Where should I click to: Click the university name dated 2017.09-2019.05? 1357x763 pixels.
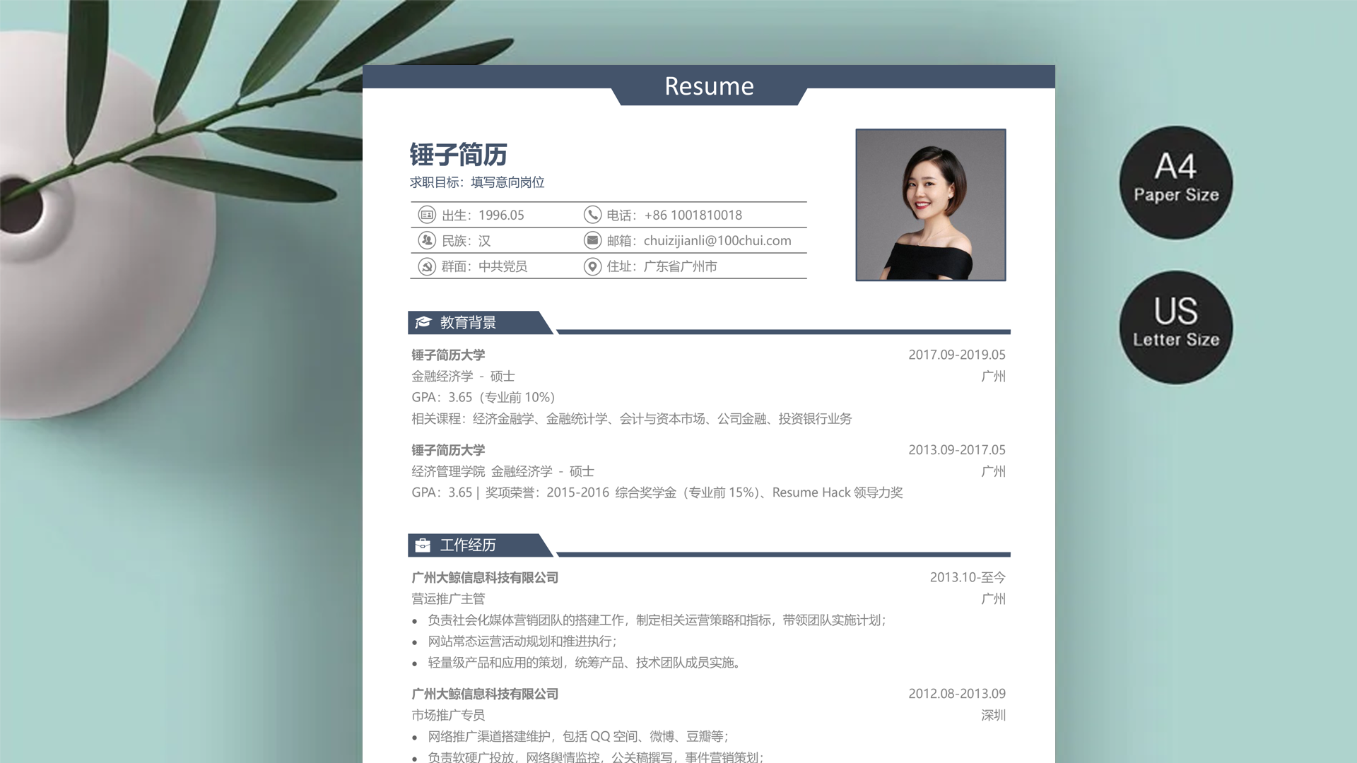(x=448, y=355)
